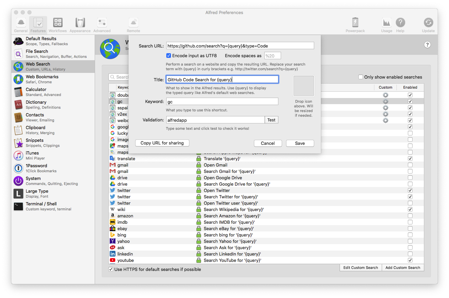Select the Search Yahoo row
449x298 pixels.
(266, 241)
